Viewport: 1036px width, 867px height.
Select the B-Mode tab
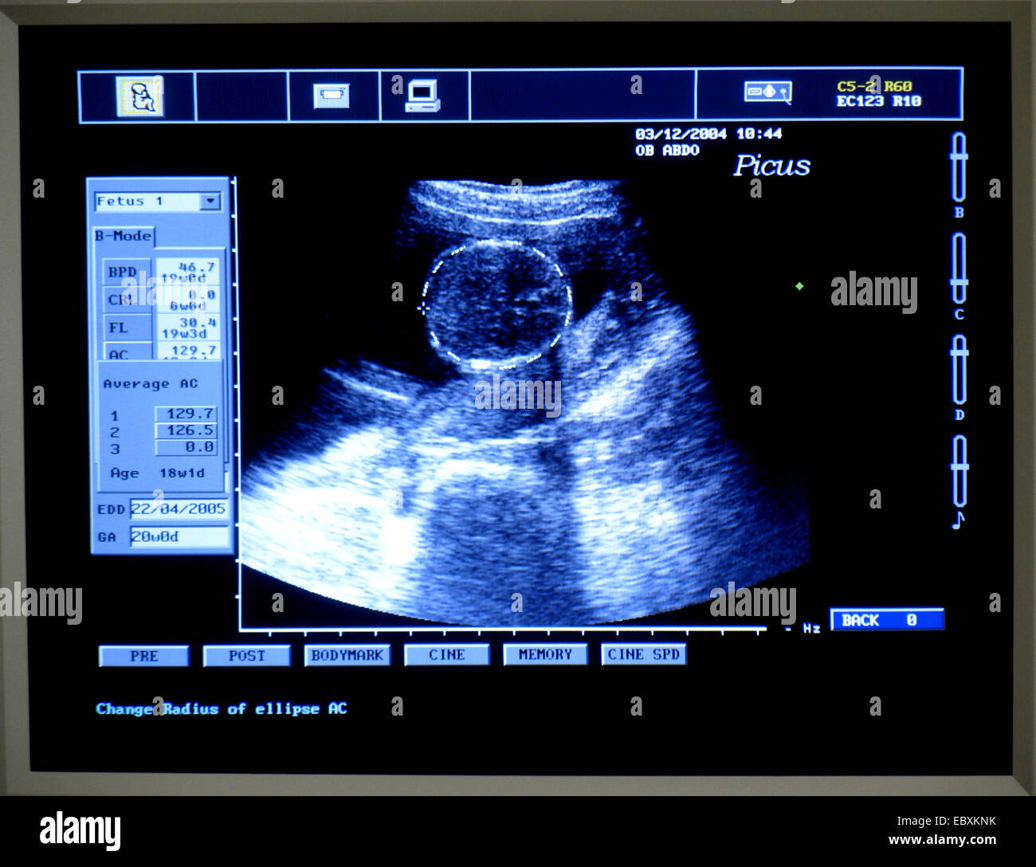pyautogui.click(x=123, y=236)
